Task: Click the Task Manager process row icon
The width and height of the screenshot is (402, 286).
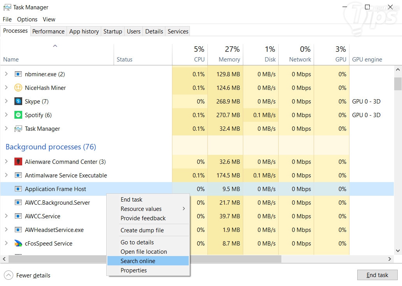Action: [x=18, y=129]
